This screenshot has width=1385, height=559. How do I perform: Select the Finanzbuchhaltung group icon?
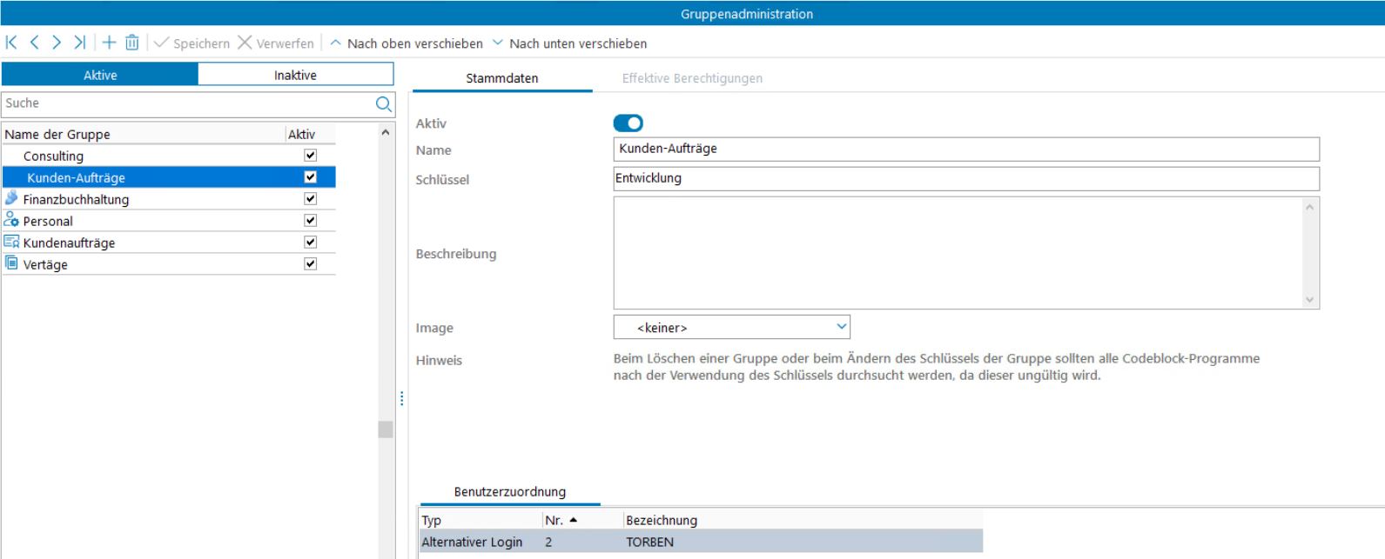pyautogui.click(x=11, y=198)
